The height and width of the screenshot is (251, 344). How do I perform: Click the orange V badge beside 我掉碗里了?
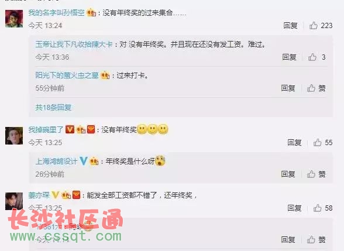pyautogui.click(x=70, y=129)
